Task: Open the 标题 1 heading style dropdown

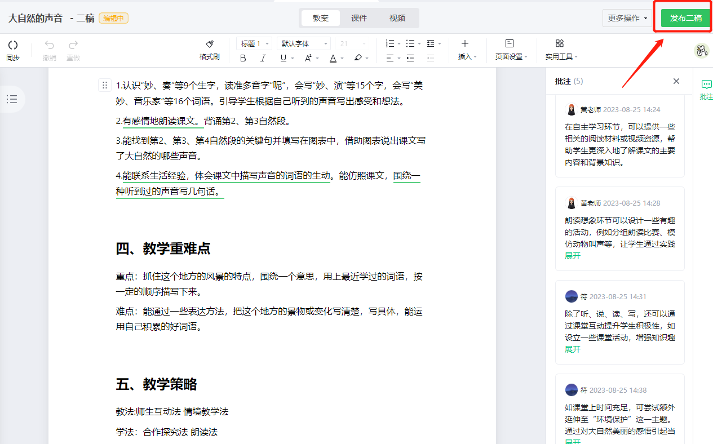Action: point(255,43)
